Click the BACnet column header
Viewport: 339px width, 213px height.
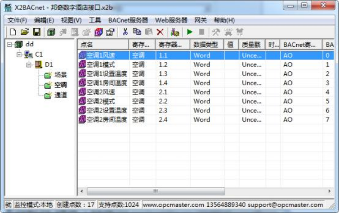point(301,45)
